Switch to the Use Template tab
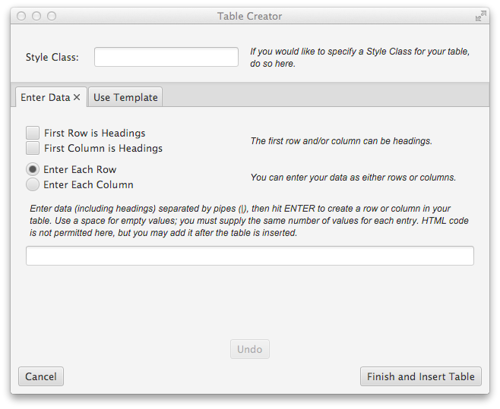Screen dimensions: 500x409 [125, 97]
